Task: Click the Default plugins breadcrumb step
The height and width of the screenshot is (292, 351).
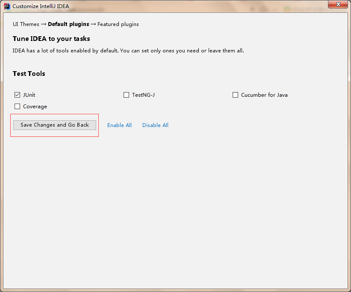Action: point(68,24)
